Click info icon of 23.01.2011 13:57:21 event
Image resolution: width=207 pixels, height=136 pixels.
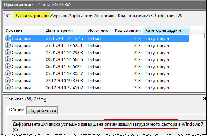8,46
